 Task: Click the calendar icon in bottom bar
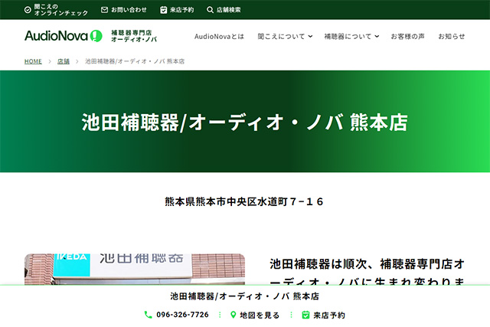coord(305,315)
